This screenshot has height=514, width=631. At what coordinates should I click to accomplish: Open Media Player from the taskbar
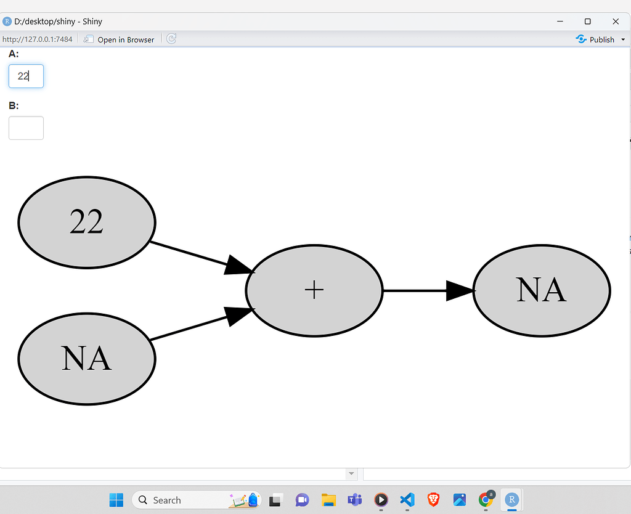point(381,500)
